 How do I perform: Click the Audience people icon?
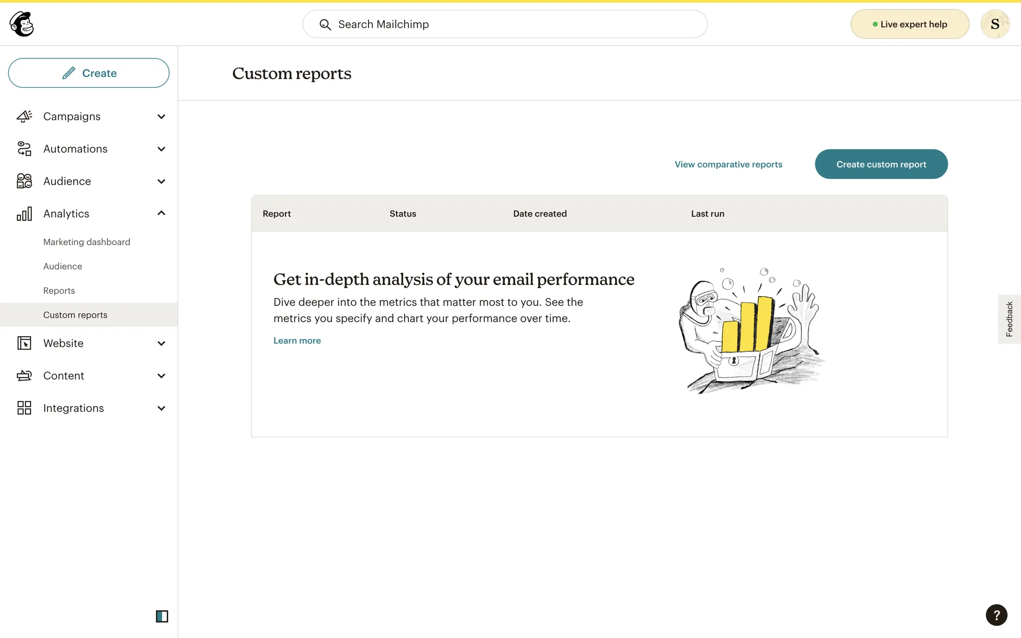tap(24, 181)
